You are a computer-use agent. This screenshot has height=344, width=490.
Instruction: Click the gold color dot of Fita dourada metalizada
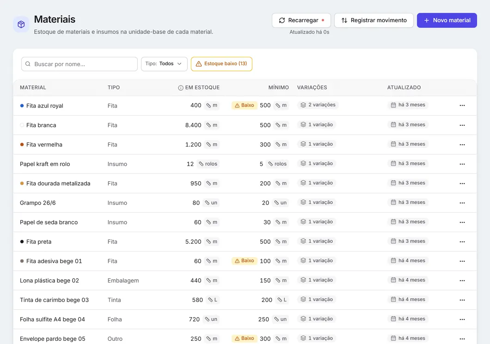click(22, 184)
